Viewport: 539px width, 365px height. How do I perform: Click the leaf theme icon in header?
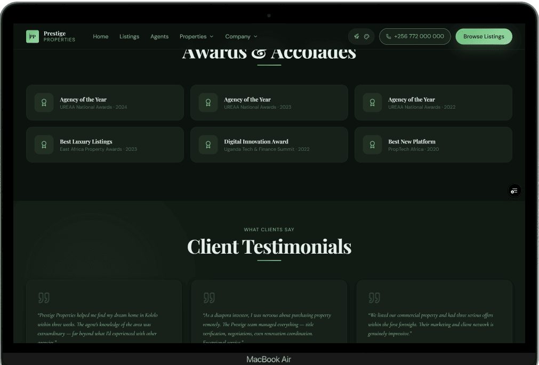[x=357, y=37]
